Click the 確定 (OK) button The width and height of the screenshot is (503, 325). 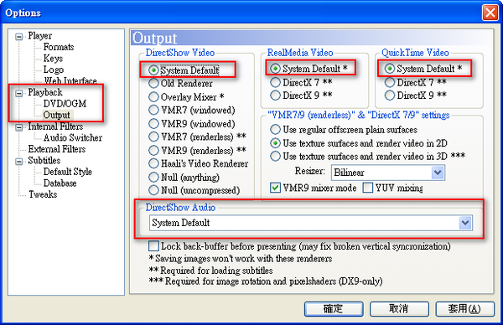(334, 309)
